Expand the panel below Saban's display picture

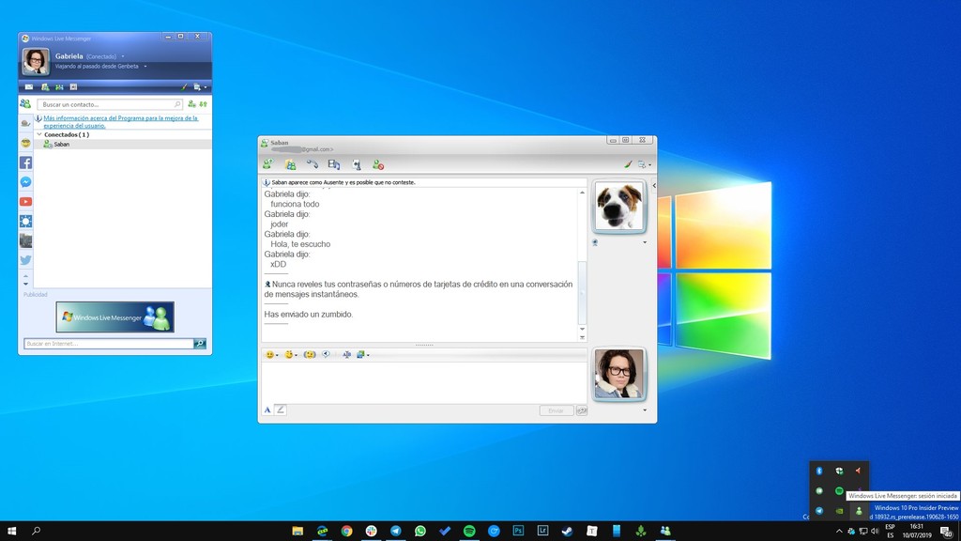(x=645, y=241)
